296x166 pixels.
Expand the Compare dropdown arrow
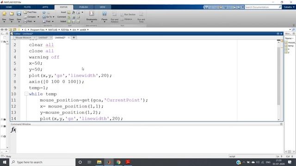pyautogui.click(x=38, y=17)
